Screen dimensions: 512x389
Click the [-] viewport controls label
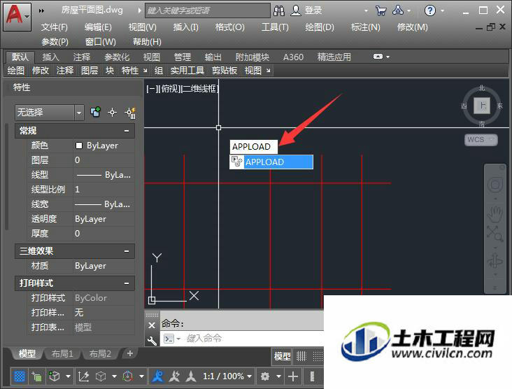(x=152, y=89)
